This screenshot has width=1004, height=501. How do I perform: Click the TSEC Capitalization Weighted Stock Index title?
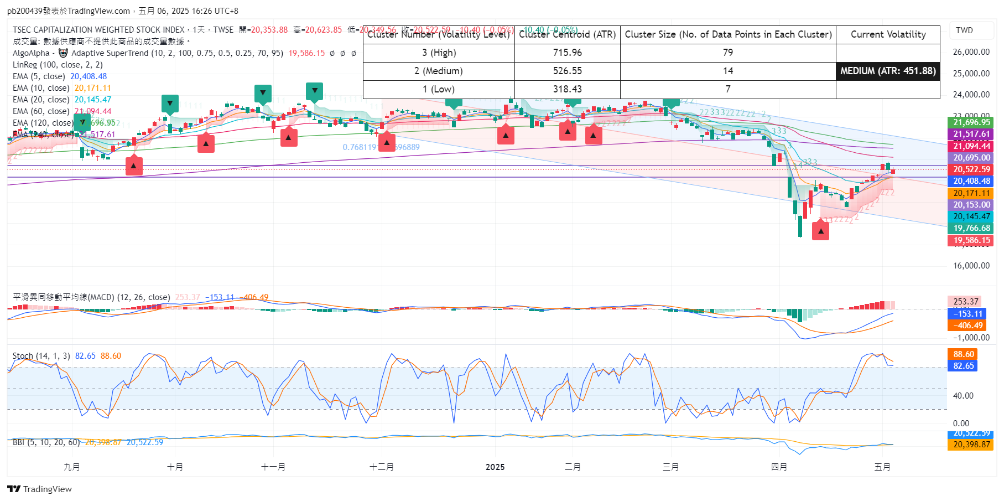point(98,30)
